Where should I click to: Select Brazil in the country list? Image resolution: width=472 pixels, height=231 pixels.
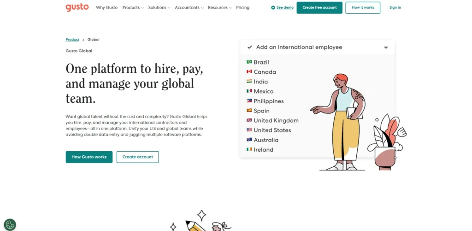pyautogui.click(x=261, y=62)
